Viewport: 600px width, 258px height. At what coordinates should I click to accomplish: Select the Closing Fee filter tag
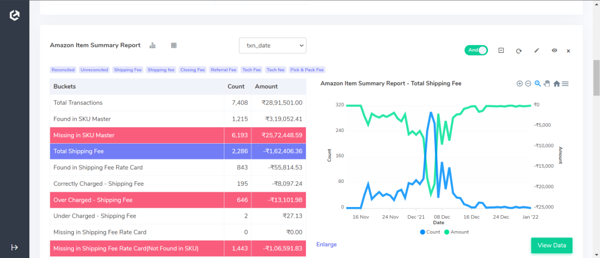193,70
